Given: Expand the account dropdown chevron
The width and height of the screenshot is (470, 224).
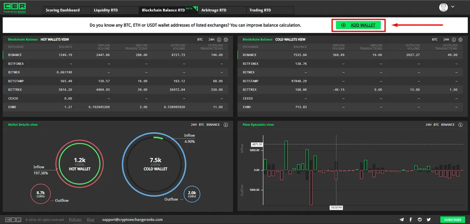Looking at the screenshot, I should (453, 7).
